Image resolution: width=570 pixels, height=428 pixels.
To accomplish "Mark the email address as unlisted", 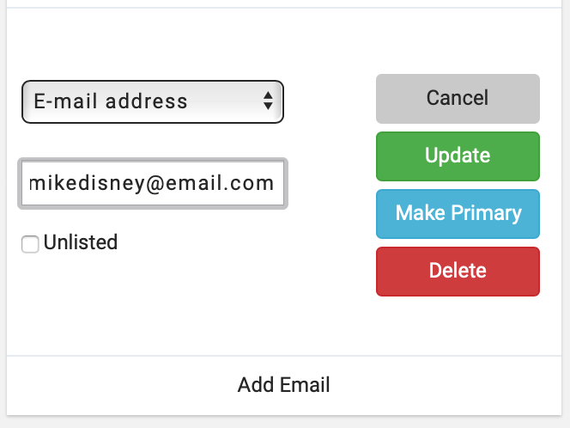I will point(30,245).
